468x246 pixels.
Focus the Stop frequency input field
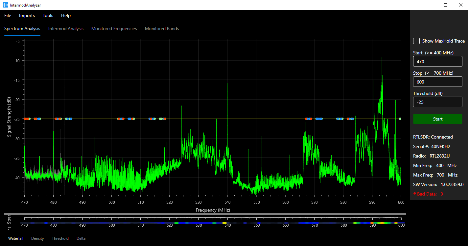click(x=437, y=82)
